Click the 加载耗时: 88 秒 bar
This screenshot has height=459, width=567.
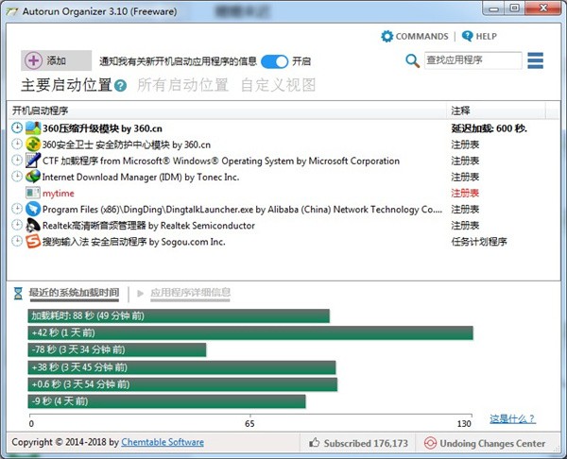[x=179, y=315]
